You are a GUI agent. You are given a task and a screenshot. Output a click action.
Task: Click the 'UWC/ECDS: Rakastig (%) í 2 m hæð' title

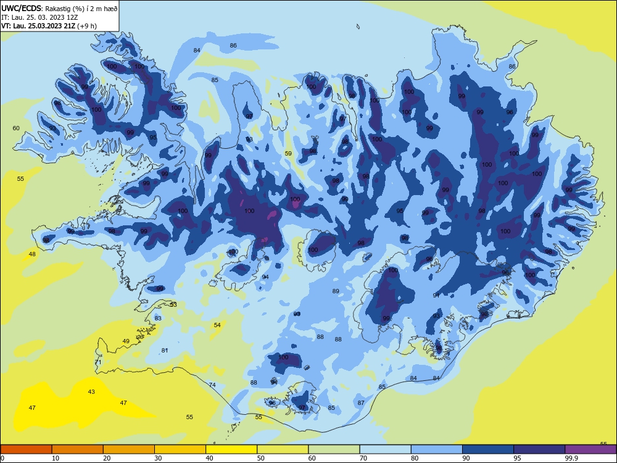point(59,8)
